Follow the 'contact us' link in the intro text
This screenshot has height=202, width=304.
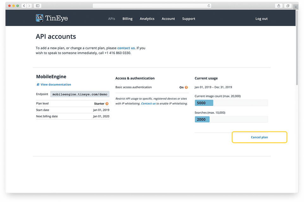126,48
